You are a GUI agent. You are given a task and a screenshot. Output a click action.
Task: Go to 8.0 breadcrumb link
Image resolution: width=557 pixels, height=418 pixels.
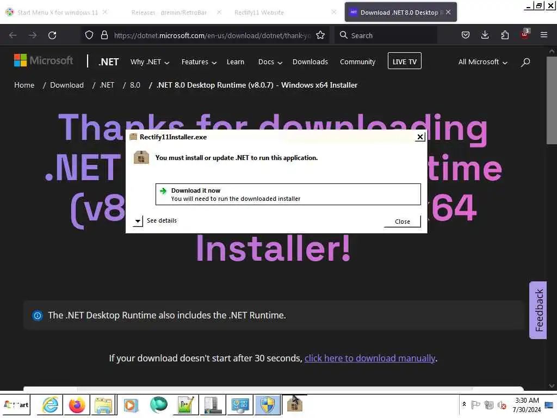[135, 85]
